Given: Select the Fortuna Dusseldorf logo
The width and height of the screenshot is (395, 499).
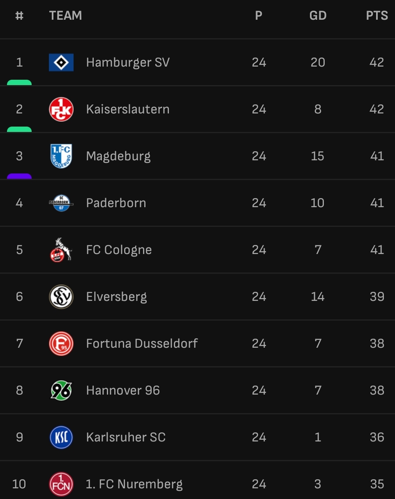Looking at the screenshot, I should point(61,344).
